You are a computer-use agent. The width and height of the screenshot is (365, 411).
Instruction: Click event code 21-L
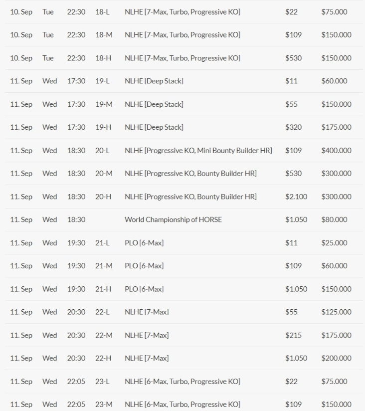[x=102, y=243]
